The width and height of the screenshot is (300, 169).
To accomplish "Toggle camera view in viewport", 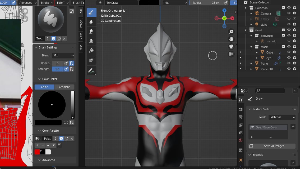I will pos(231,47).
